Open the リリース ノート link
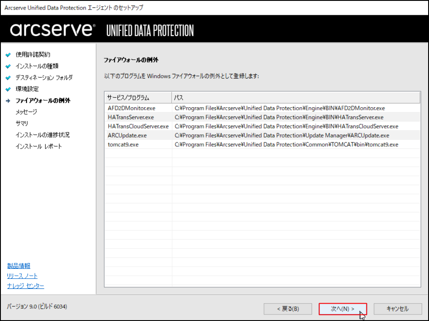The width and height of the screenshot is (429, 321). pos(22,276)
